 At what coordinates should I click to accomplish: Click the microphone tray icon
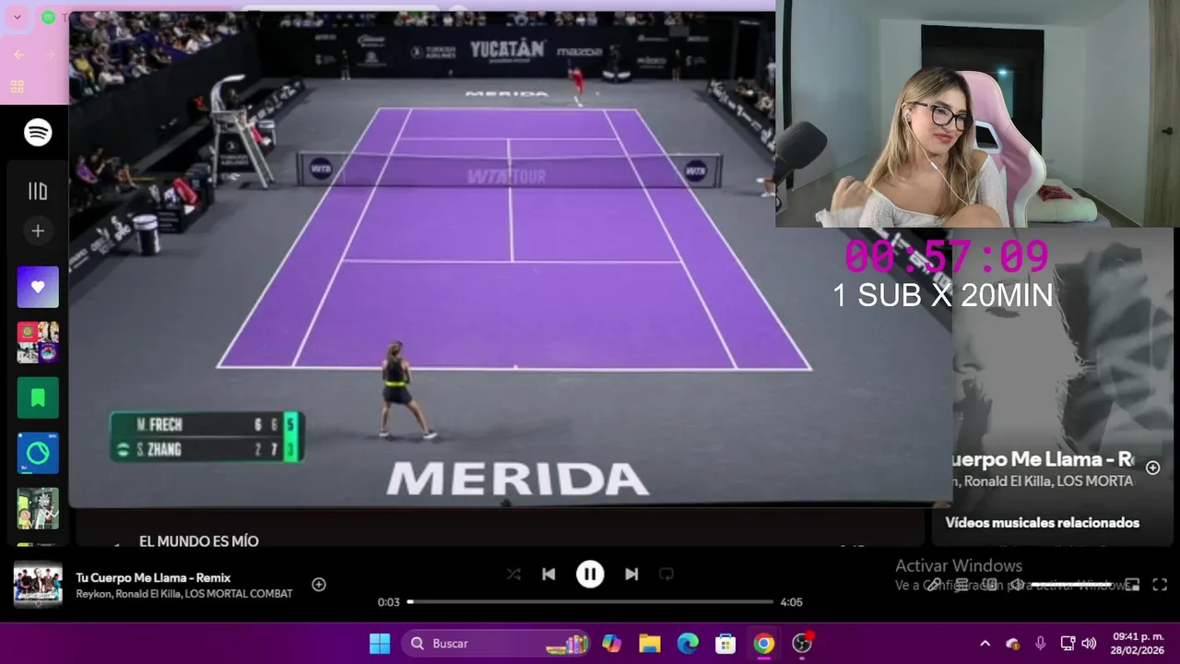(1041, 644)
